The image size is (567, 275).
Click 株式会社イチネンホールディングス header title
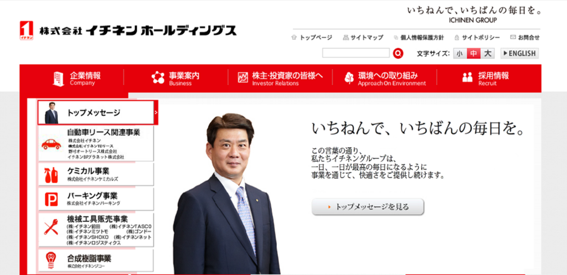(138, 31)
